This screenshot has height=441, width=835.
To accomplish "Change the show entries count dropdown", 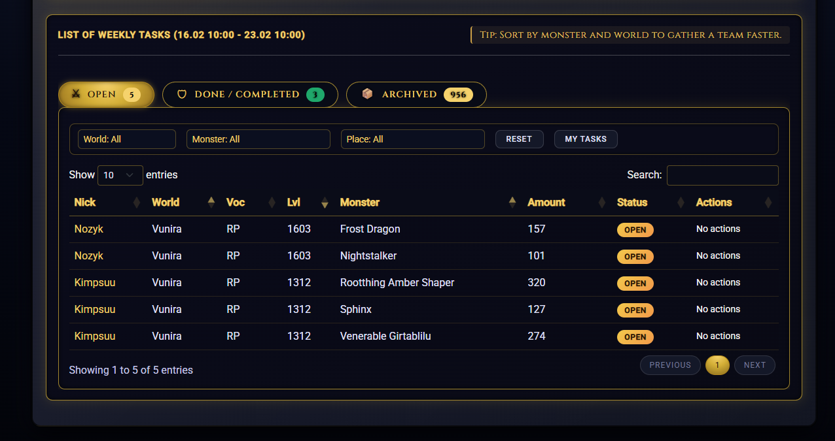I will pos(120,175).
